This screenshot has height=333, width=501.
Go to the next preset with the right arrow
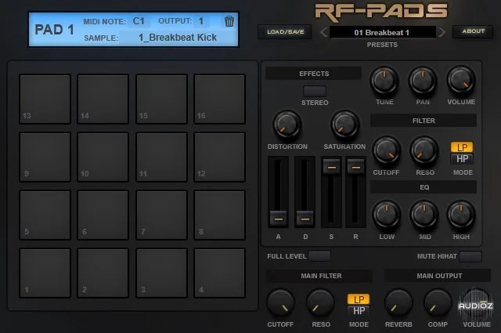(442, 32)
